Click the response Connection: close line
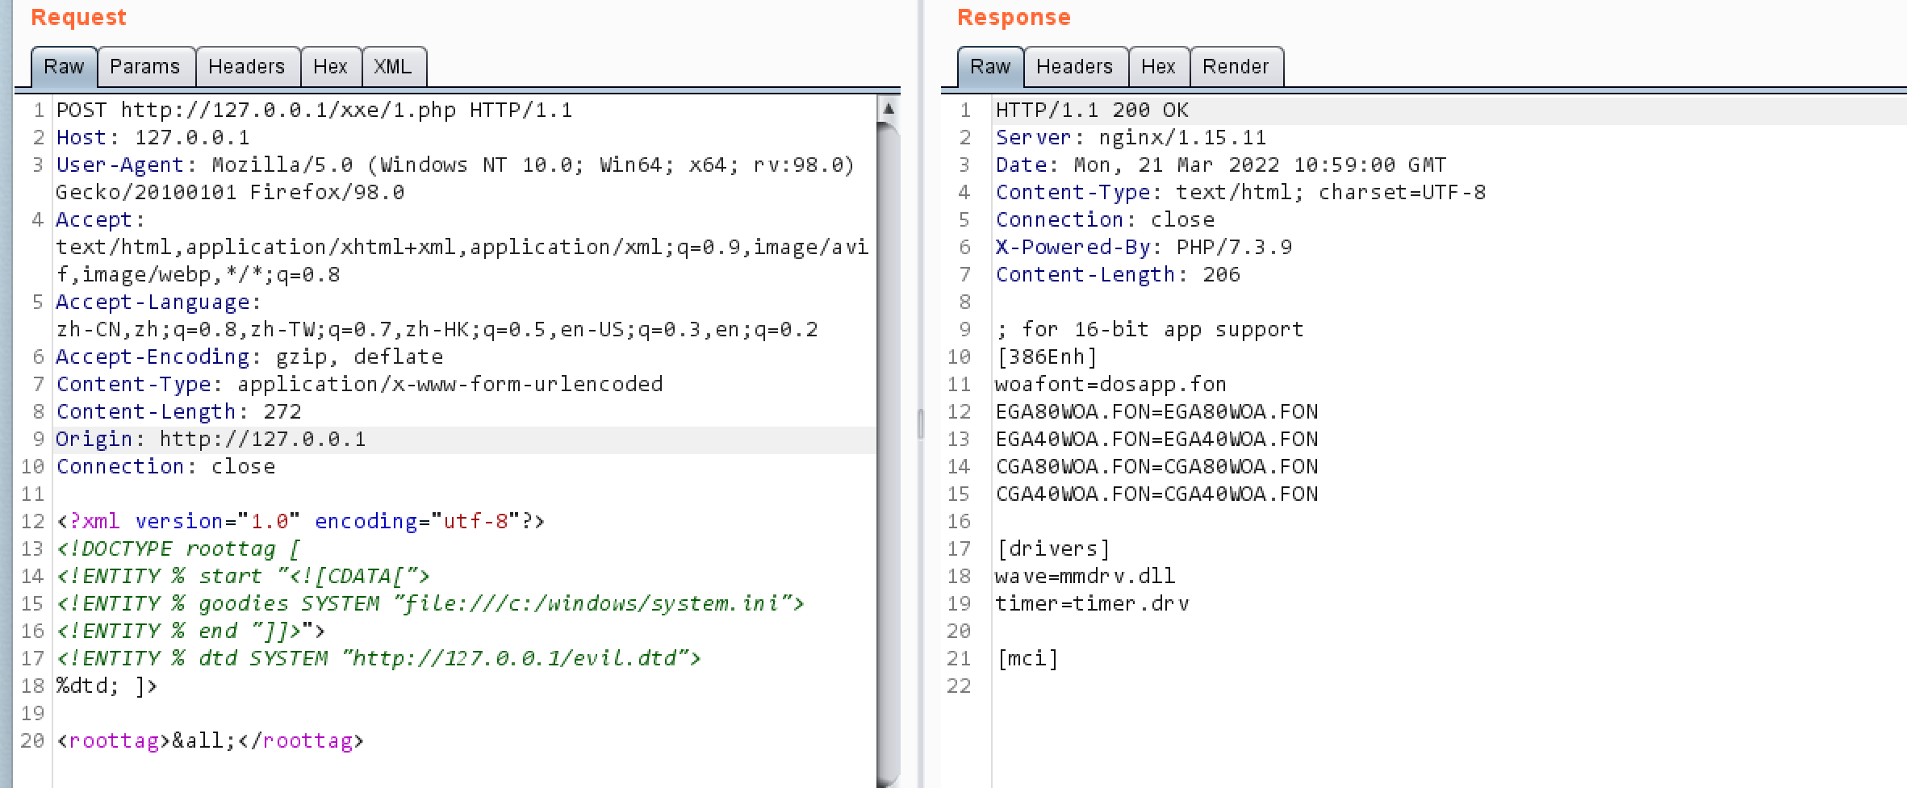The image size is (1907, 788). point(1105,220)
